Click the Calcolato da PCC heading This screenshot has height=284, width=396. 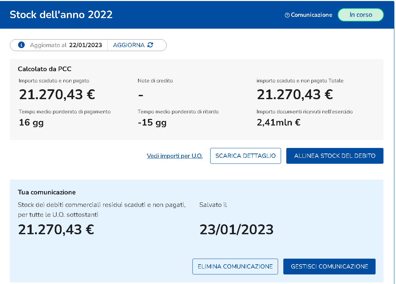click(44, 69)
